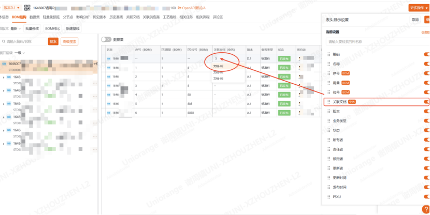Switch to the 影响分析 tab
Viewport: 430px width, 215px height.
[83, 17]
